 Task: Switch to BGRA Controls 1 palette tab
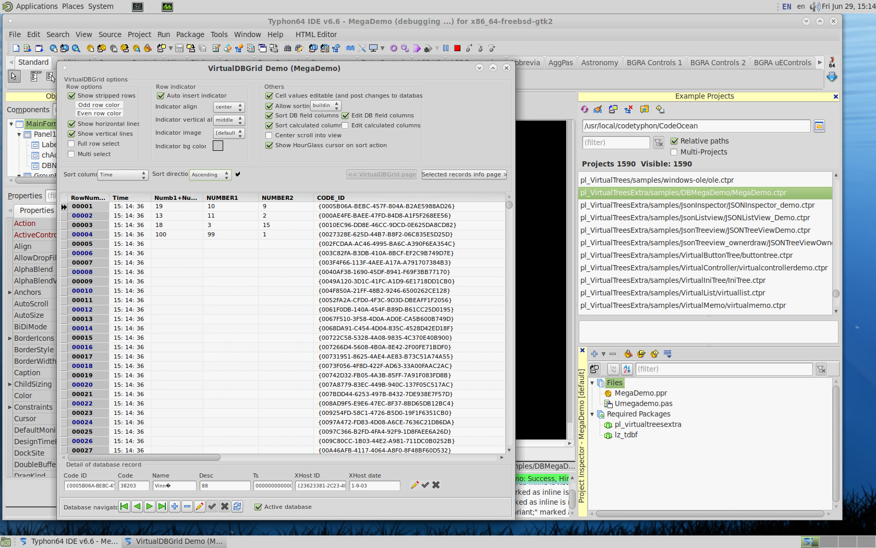coord(654,63)
